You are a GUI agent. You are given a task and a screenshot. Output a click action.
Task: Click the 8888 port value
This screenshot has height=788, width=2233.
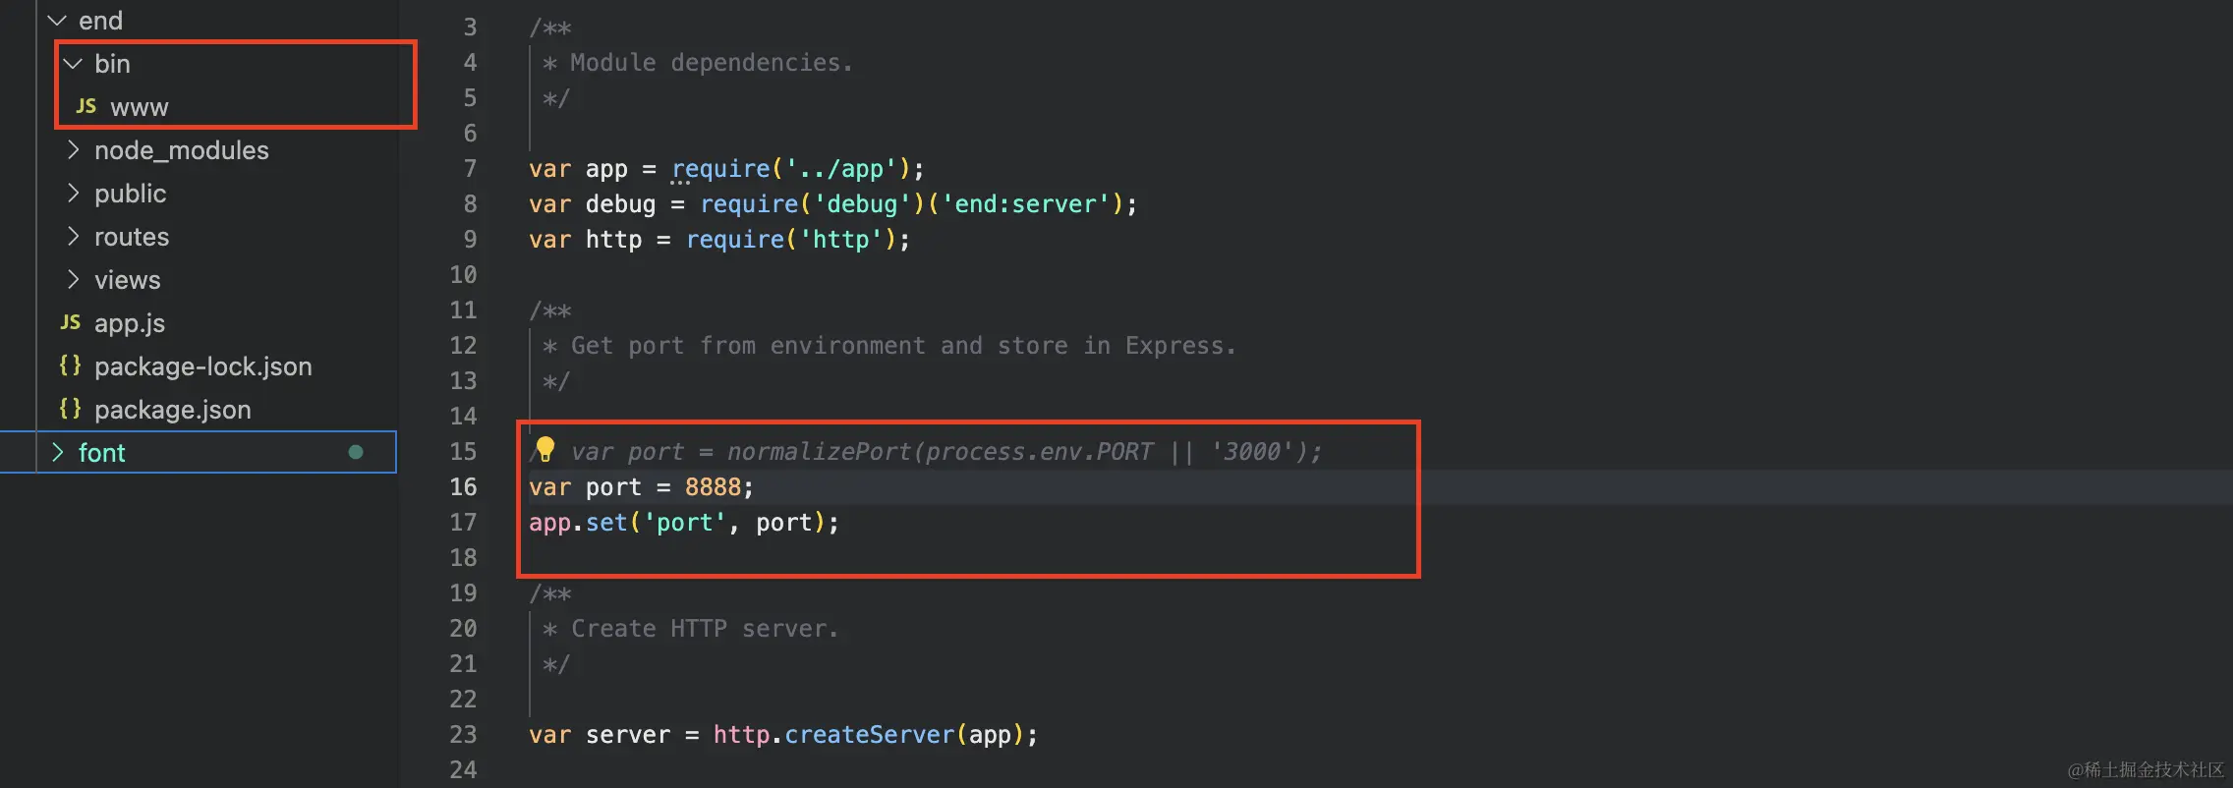[713, 487]
